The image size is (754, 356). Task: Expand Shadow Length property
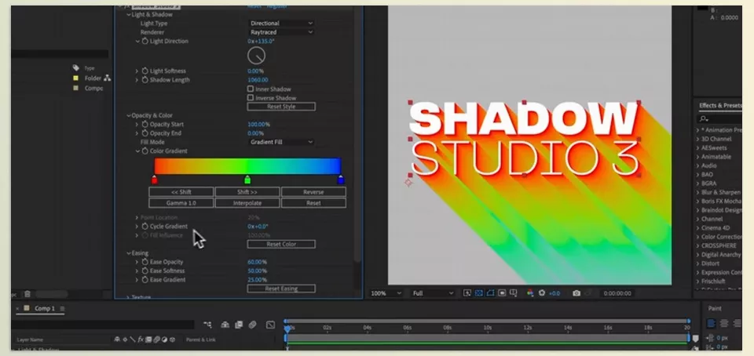click(x=137, y=80)
